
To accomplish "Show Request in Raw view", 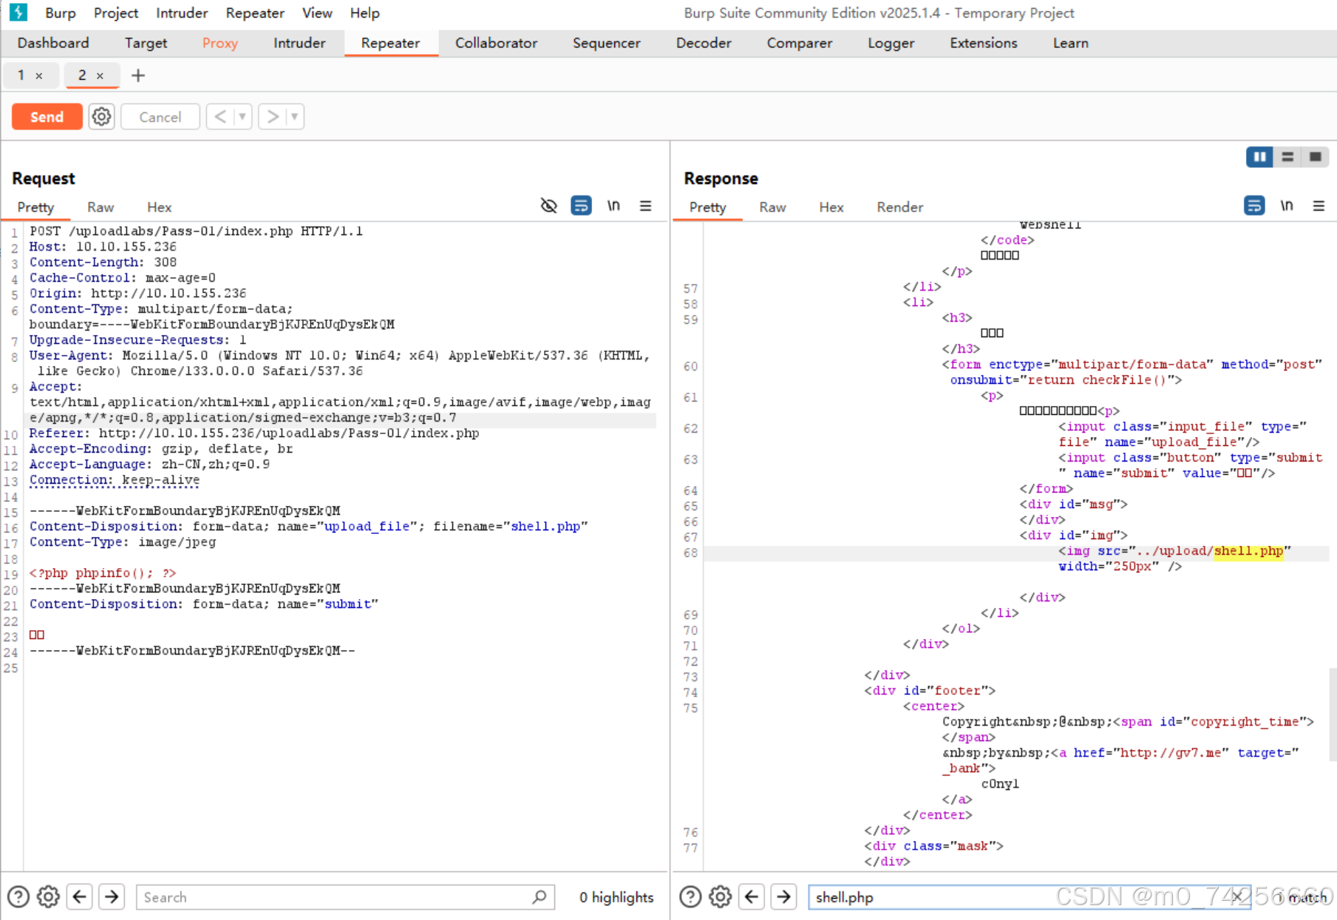I will pos(101,207).
